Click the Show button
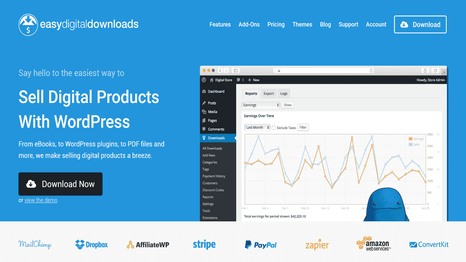466x262 pixels. 288,105
